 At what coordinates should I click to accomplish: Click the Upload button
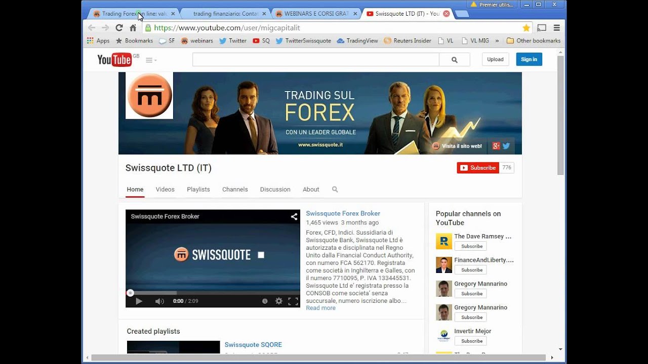point(495,60)
